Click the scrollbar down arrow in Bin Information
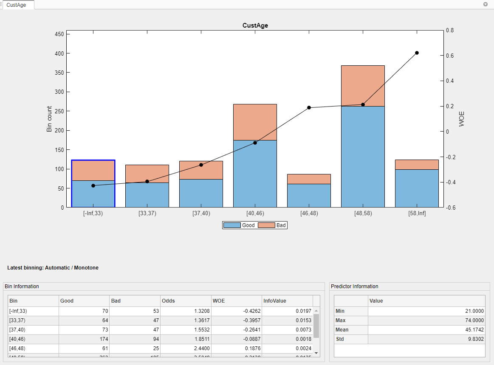The height and width of the screenshot is (365, 494). [316, 353]
